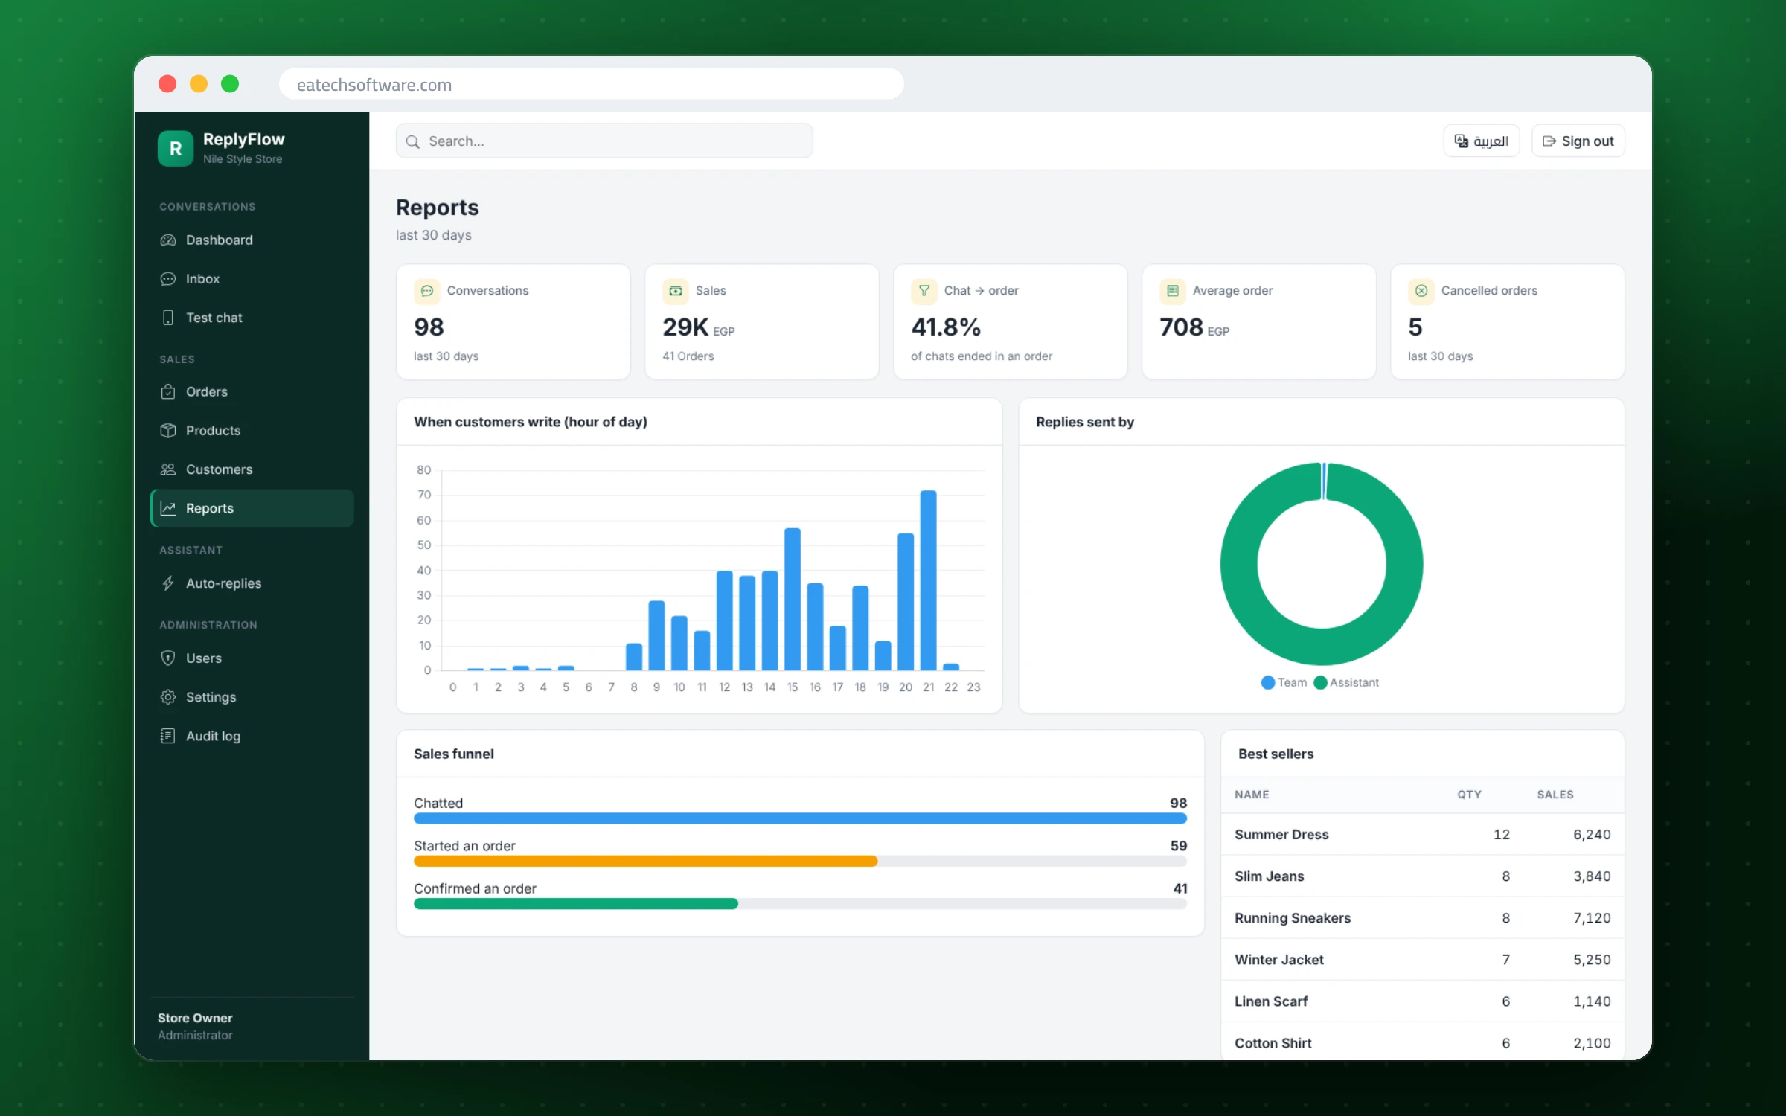
Task: Click the Store Owner profile name
Action: [x=195, y=1018]
